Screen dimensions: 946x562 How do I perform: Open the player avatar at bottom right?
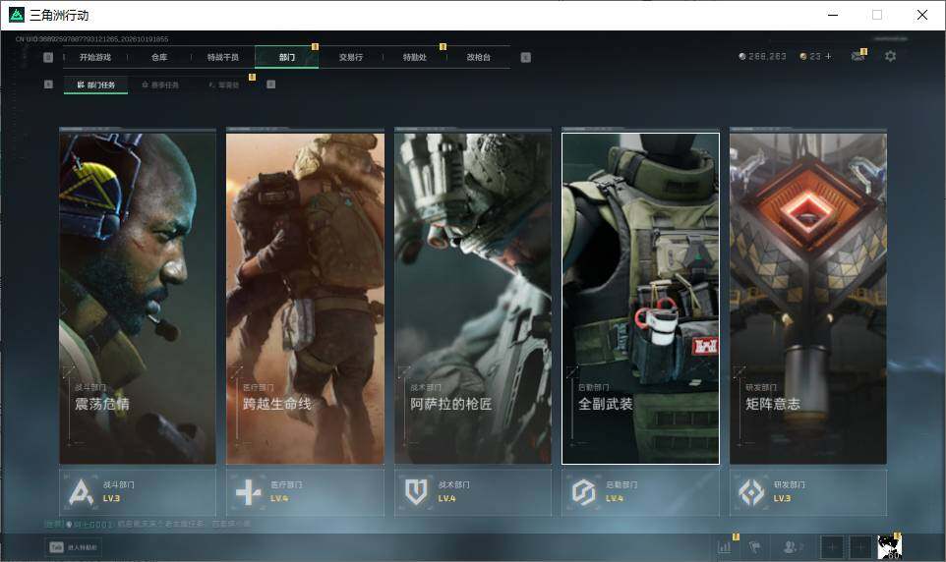[889, 547]
